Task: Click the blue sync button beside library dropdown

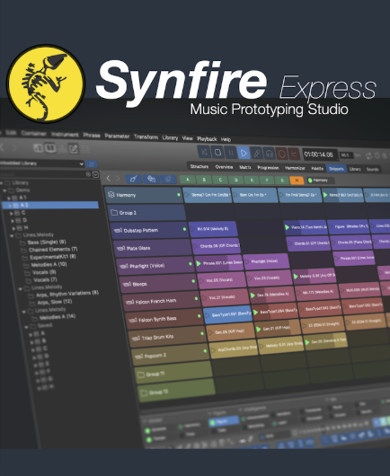Action: (x=91, y=164)
